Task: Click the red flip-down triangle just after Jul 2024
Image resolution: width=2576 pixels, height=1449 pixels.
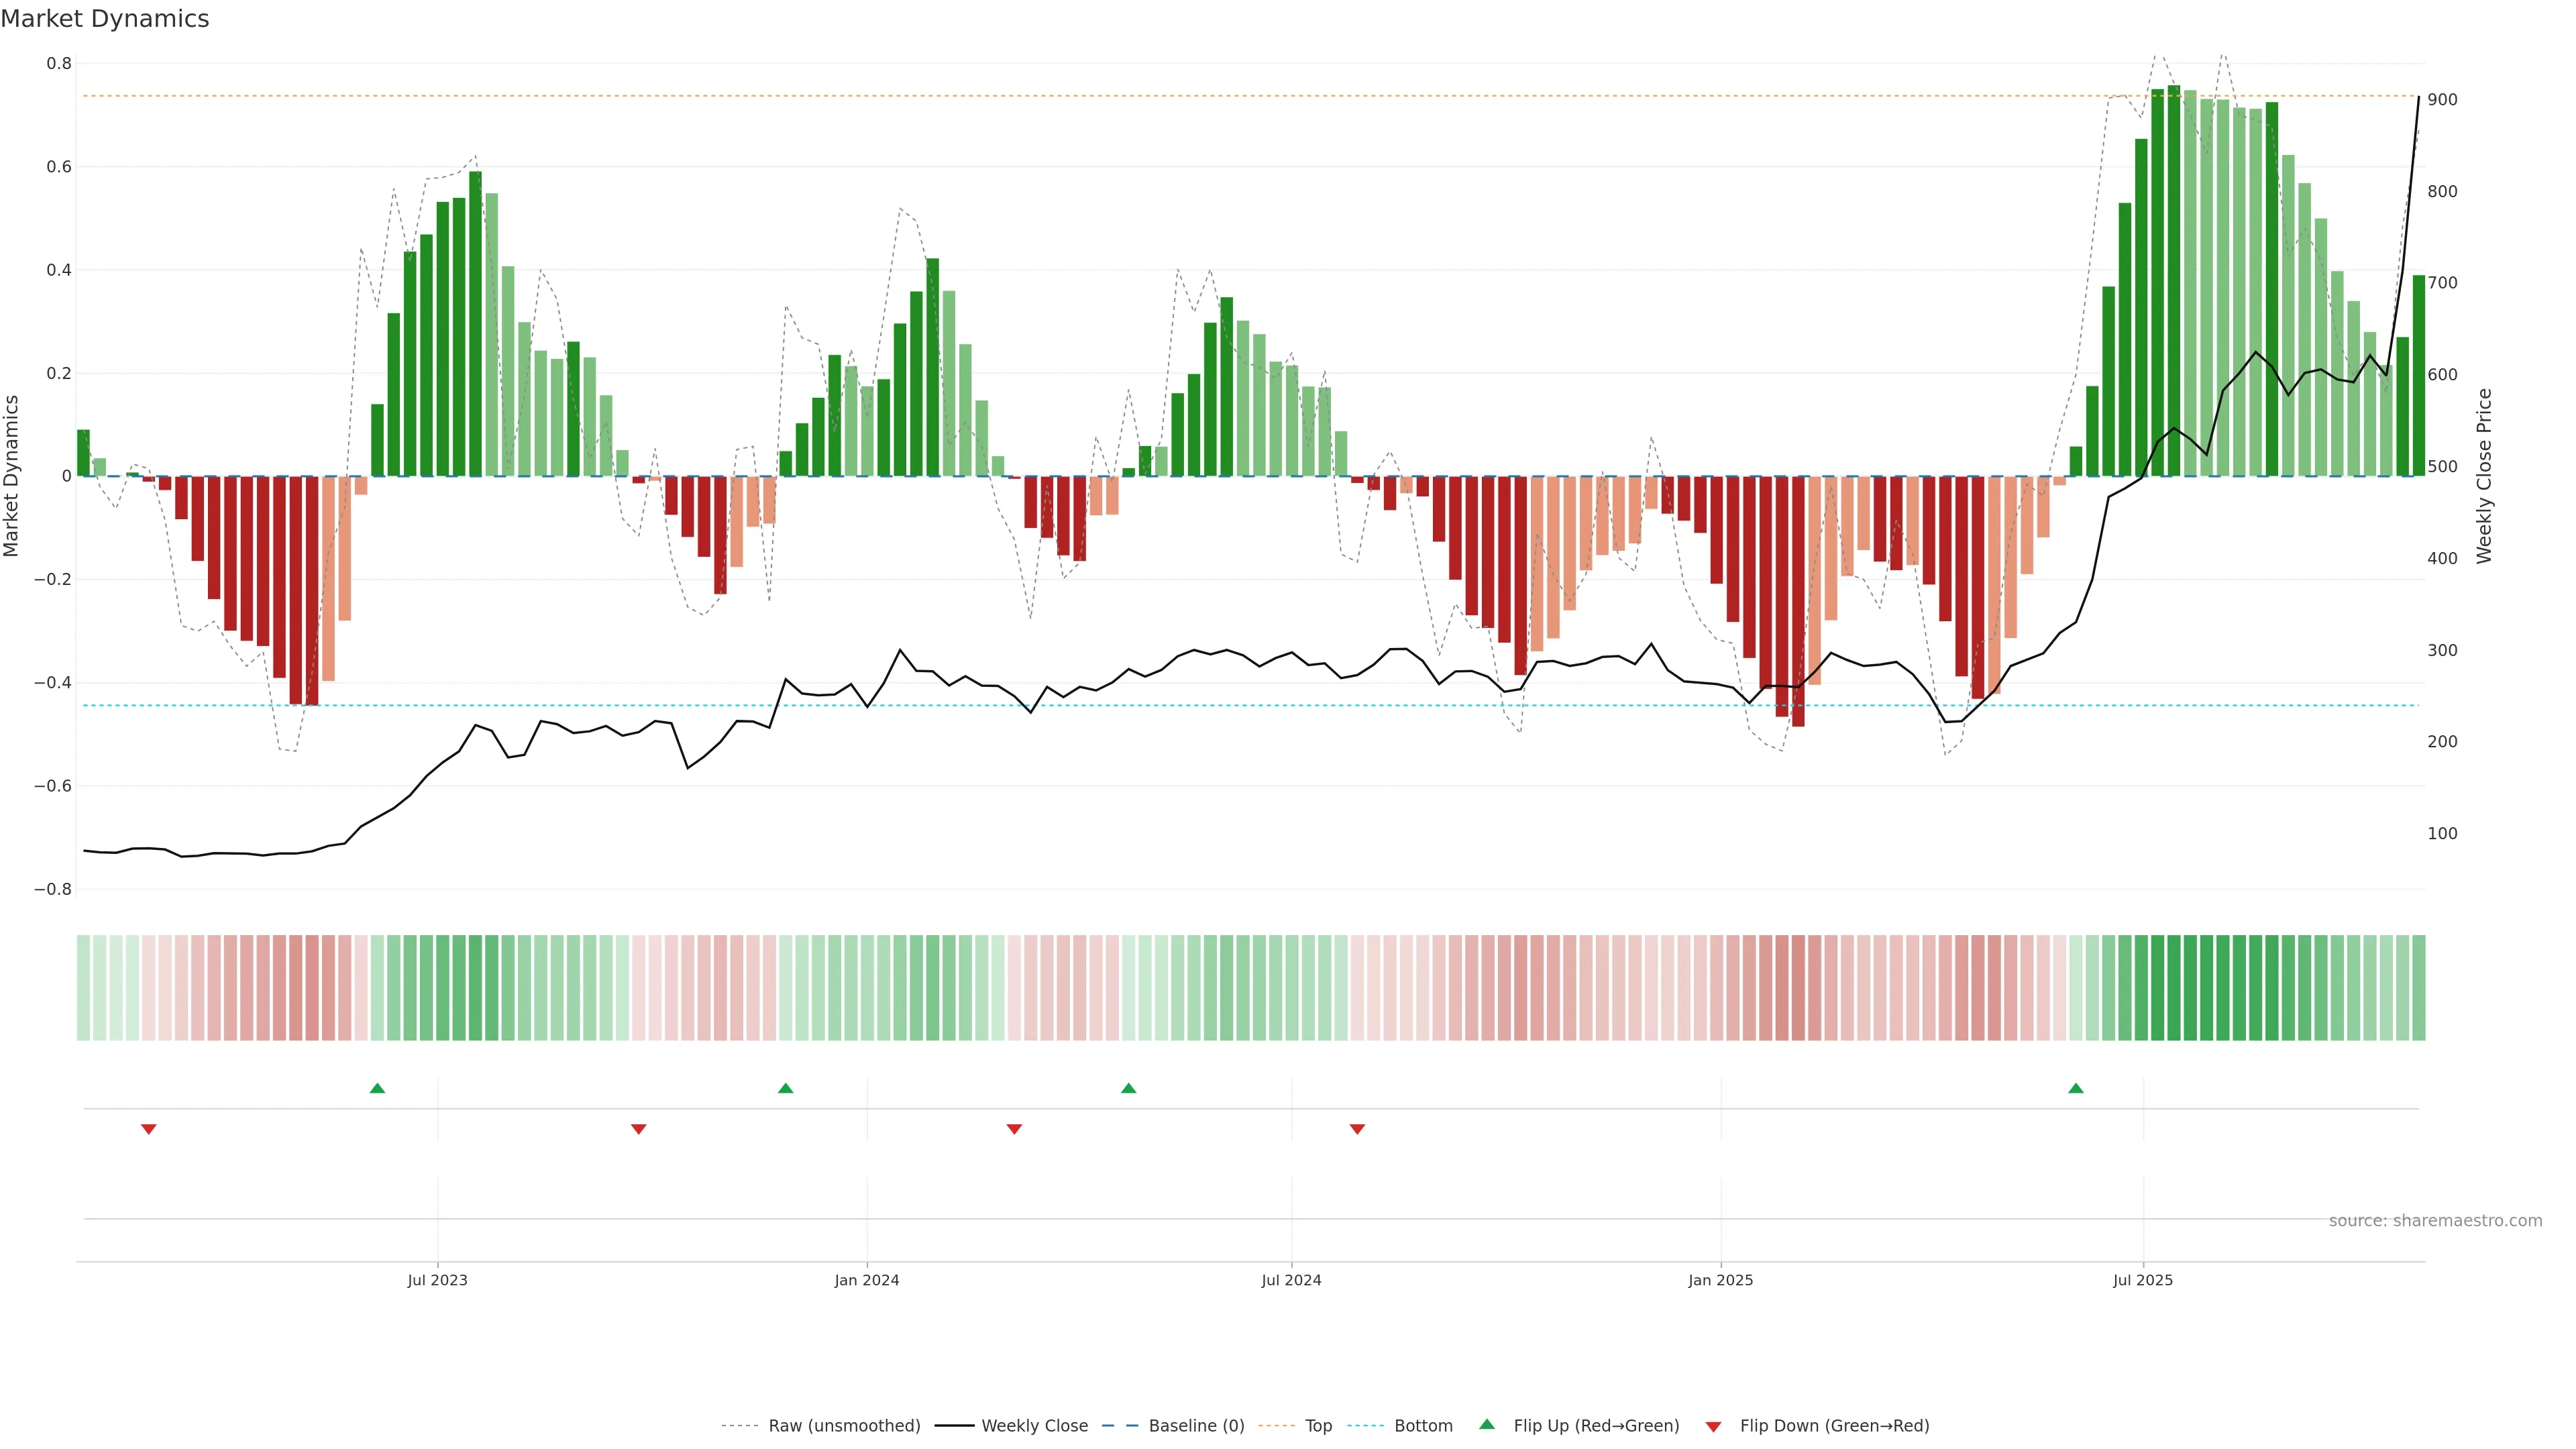Action: 1357,1129
